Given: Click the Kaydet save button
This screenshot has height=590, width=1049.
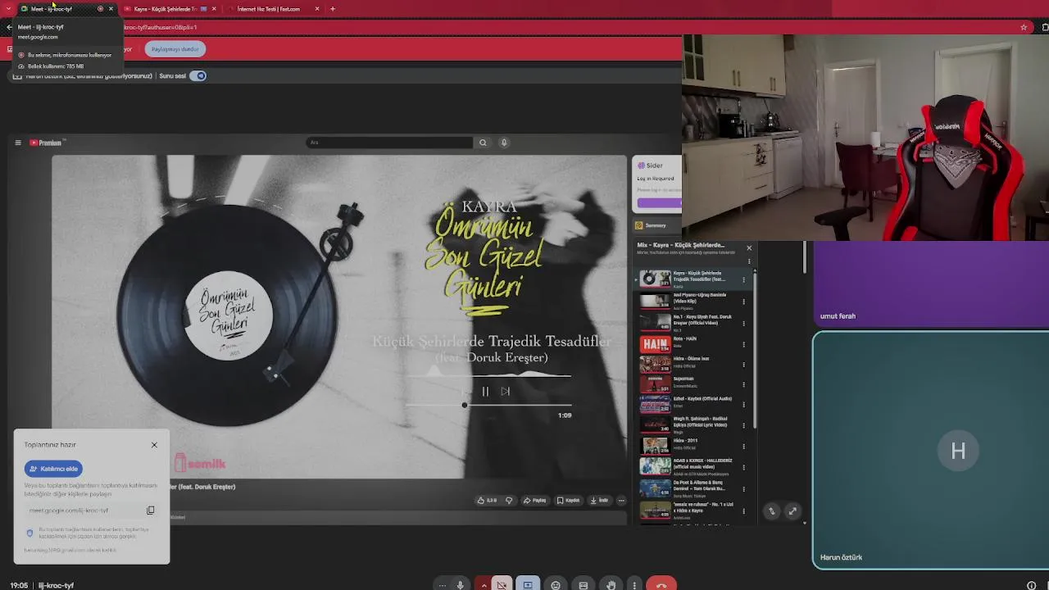Looking at the screenshot, I should [568, 500].
